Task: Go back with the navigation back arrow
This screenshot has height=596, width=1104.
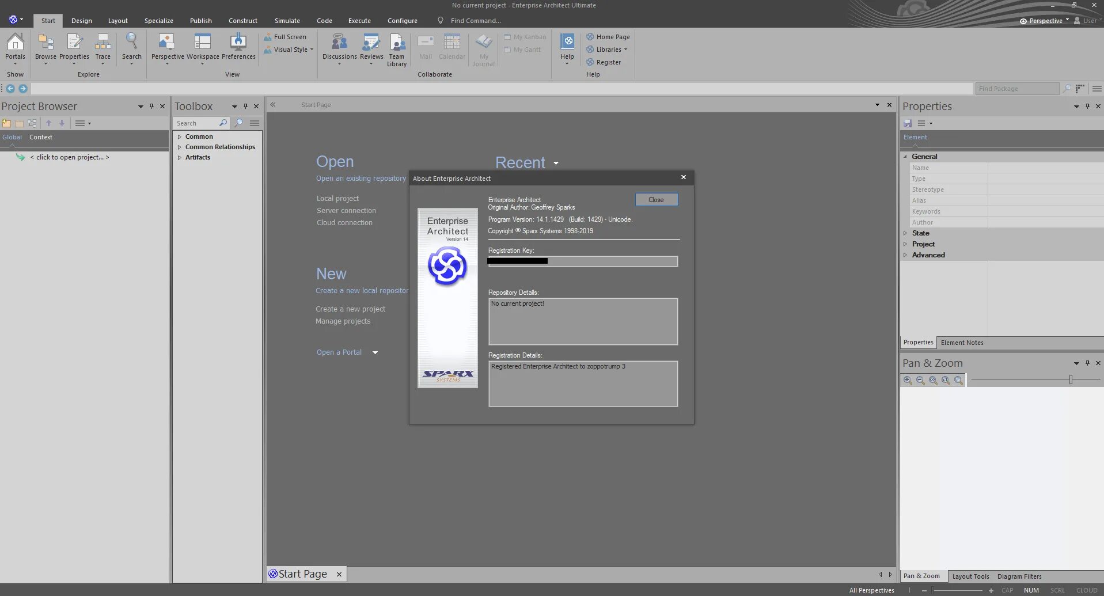Action: pos(10,89)
